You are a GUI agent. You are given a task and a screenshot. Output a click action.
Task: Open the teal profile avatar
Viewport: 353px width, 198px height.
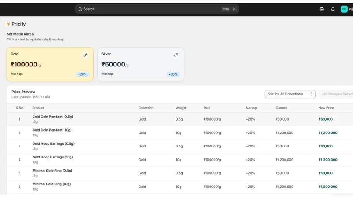[344, 9]
